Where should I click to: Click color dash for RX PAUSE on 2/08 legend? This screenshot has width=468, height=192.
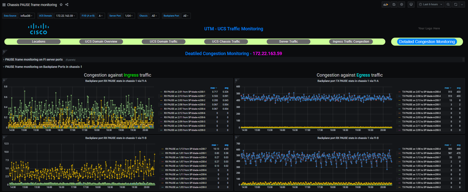click(161, 105)
